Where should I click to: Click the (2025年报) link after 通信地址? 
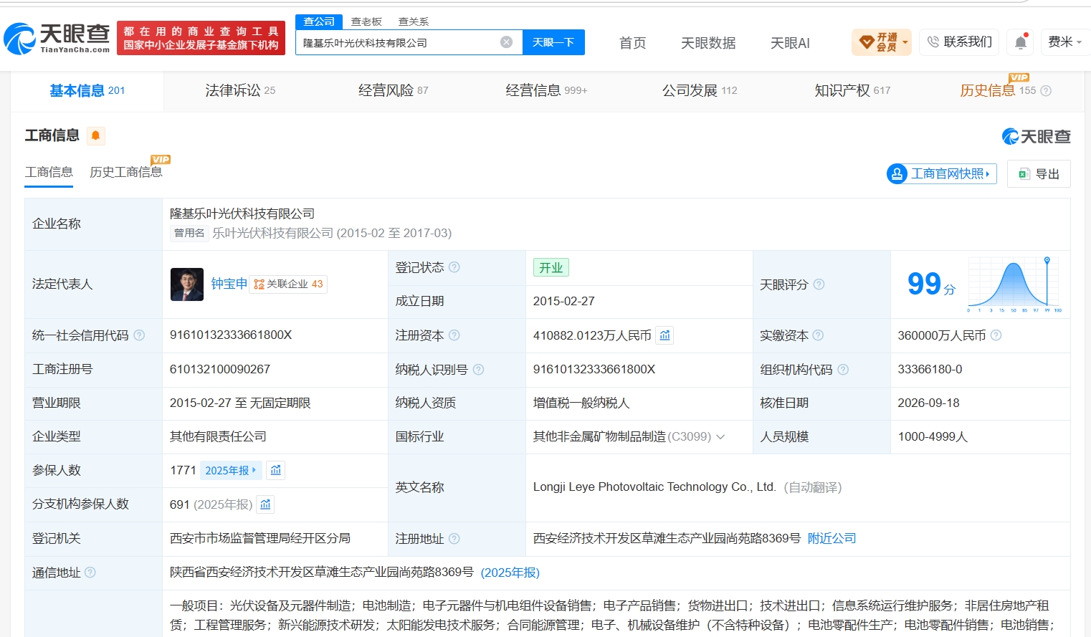[510, 573]
